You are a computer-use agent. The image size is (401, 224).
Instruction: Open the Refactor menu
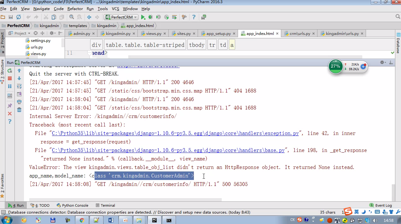click(x=75, y=9)
